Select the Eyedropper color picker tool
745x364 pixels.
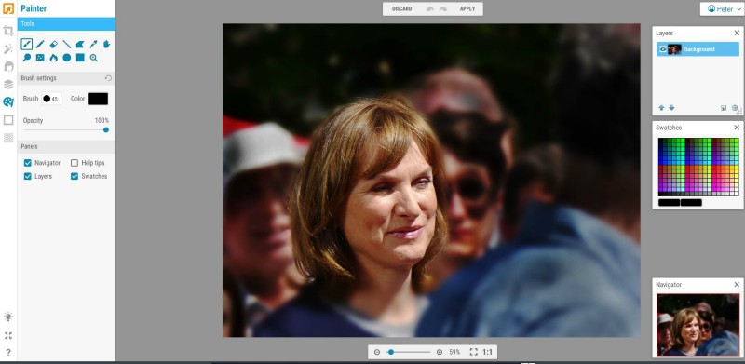click(x=94, y=44)
